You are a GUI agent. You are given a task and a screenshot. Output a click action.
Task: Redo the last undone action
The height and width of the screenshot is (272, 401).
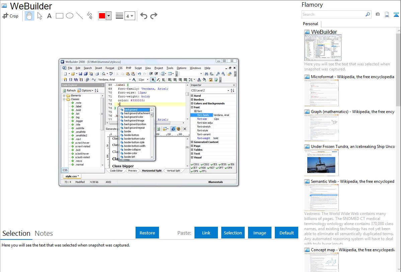click(154, 16)
